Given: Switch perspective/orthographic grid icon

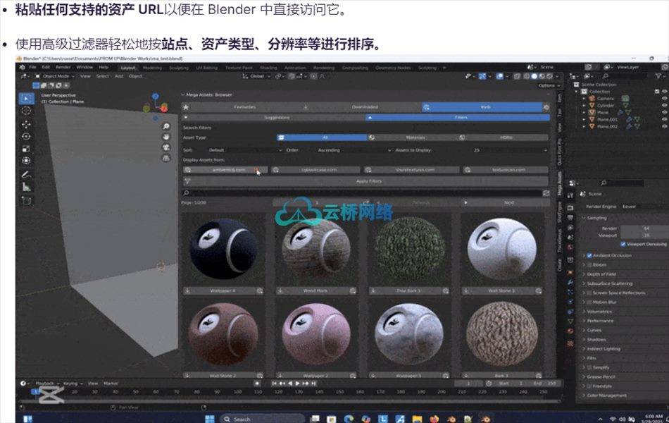Looking at the screenshot, I should [x=166, y=158].
